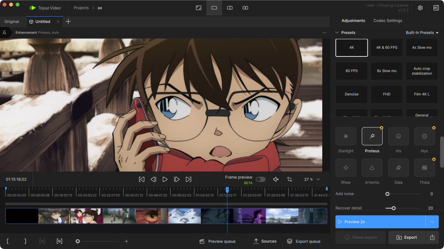Select the Iris face model icon
The image size is (444, 249).
click(x=398, y=136)
